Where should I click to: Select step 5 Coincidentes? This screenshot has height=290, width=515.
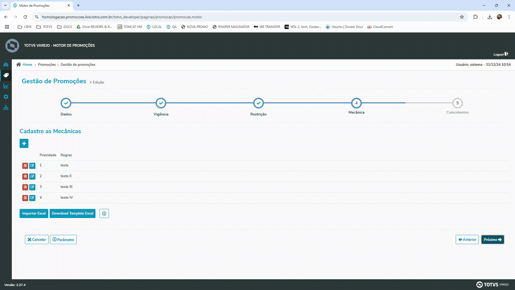(x=457, y=103)
